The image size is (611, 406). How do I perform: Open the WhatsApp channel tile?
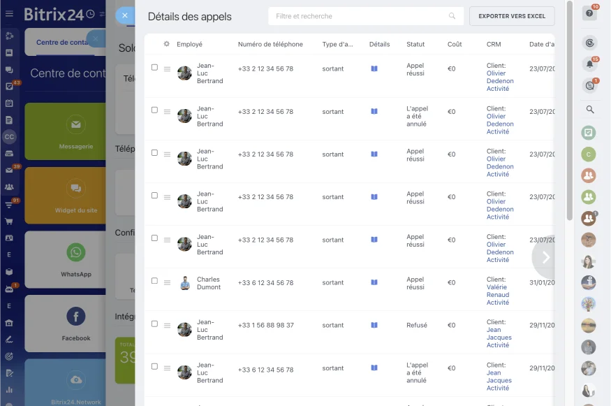click(x=75, y=259)
